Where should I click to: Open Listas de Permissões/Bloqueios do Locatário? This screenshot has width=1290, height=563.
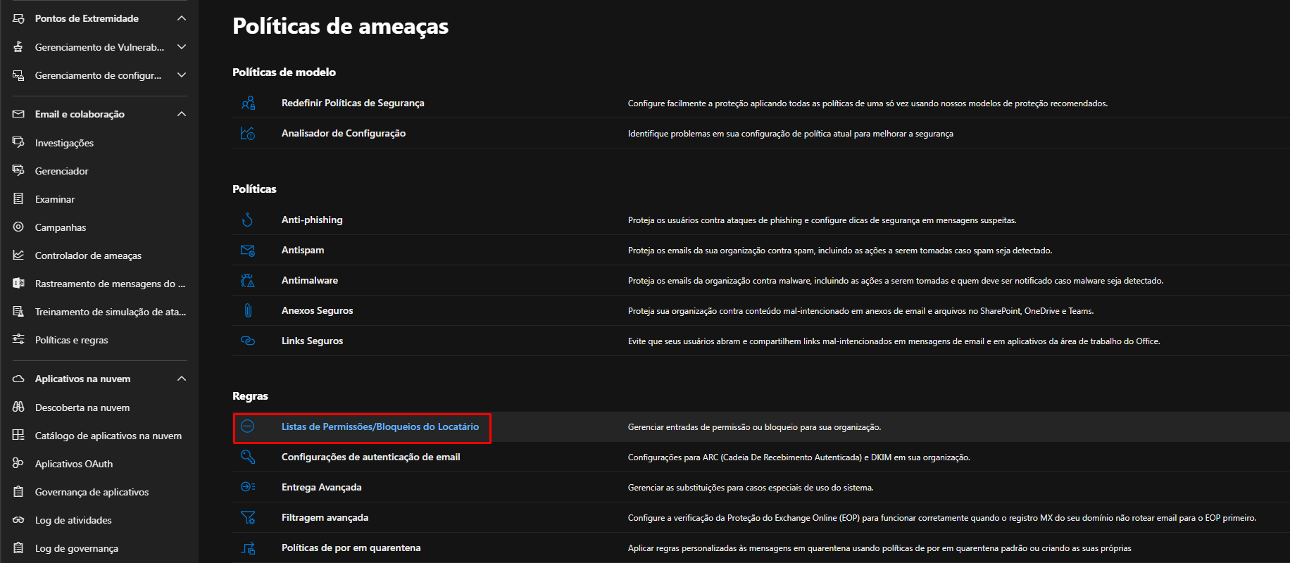(x=380, y=426)
